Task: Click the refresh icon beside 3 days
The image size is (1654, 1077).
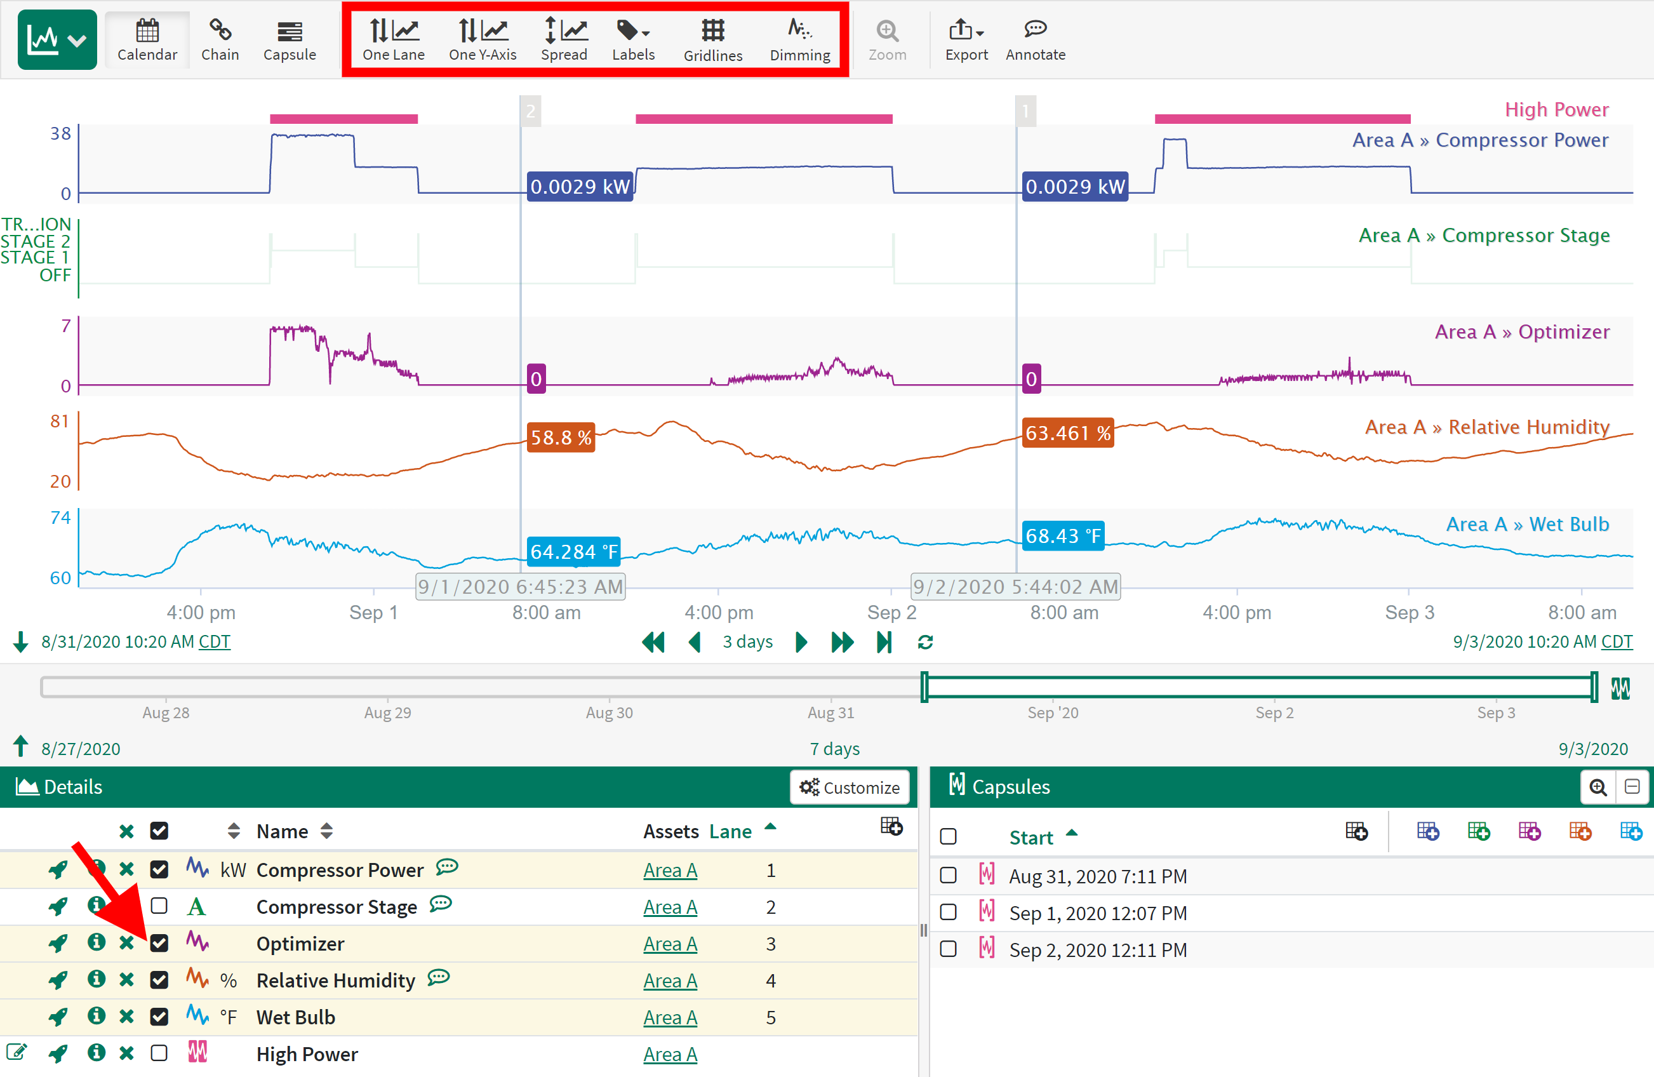Action: [925, 642]
